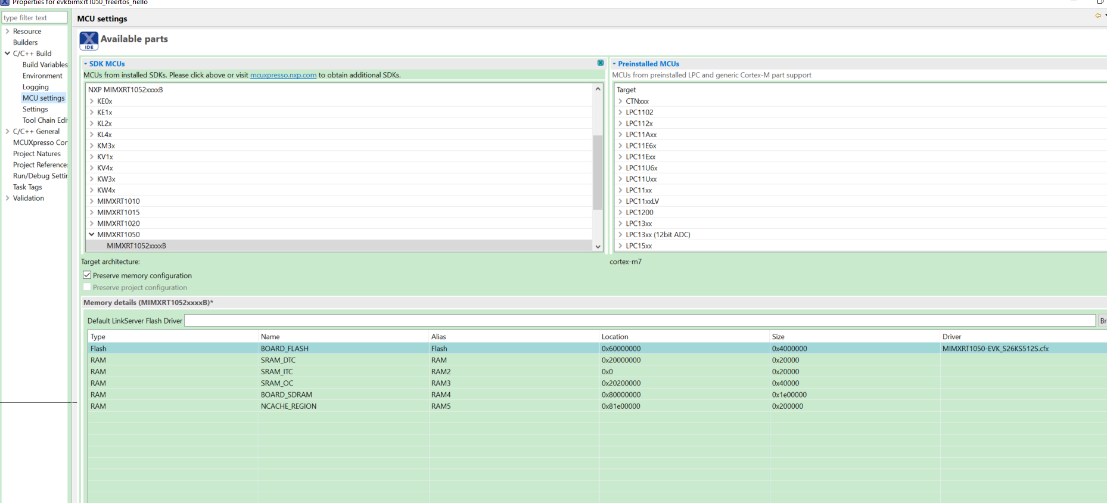Expand the Validation node

click(7, 198)
